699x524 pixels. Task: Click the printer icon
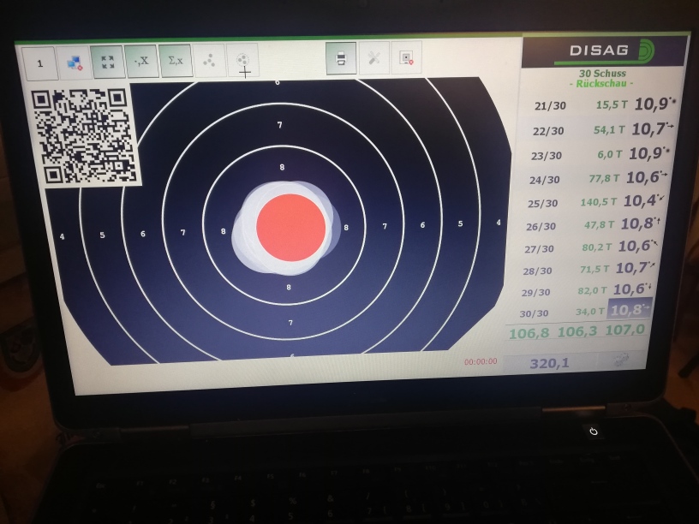pos(341,58)
